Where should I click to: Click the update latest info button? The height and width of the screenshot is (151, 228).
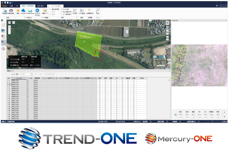tap(50, 74)
